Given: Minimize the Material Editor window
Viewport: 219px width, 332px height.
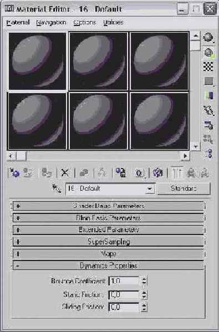Looking at the screenshot, I should point(183,9).
